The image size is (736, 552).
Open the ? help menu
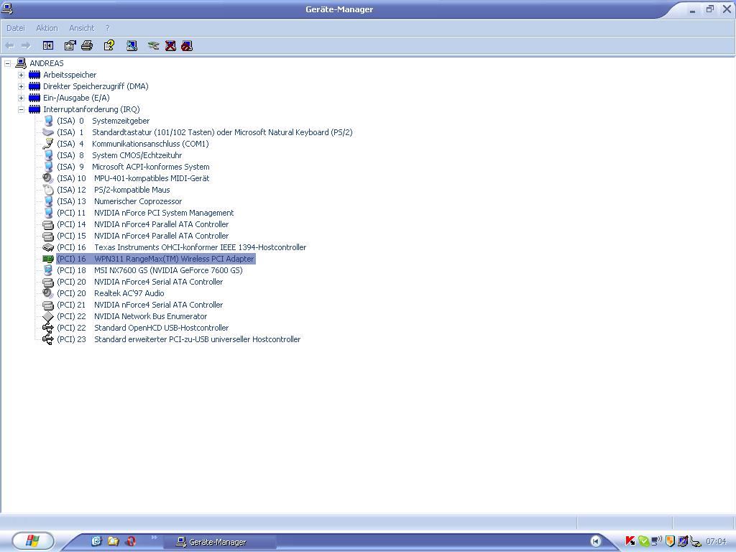click(x=108, y=28)
